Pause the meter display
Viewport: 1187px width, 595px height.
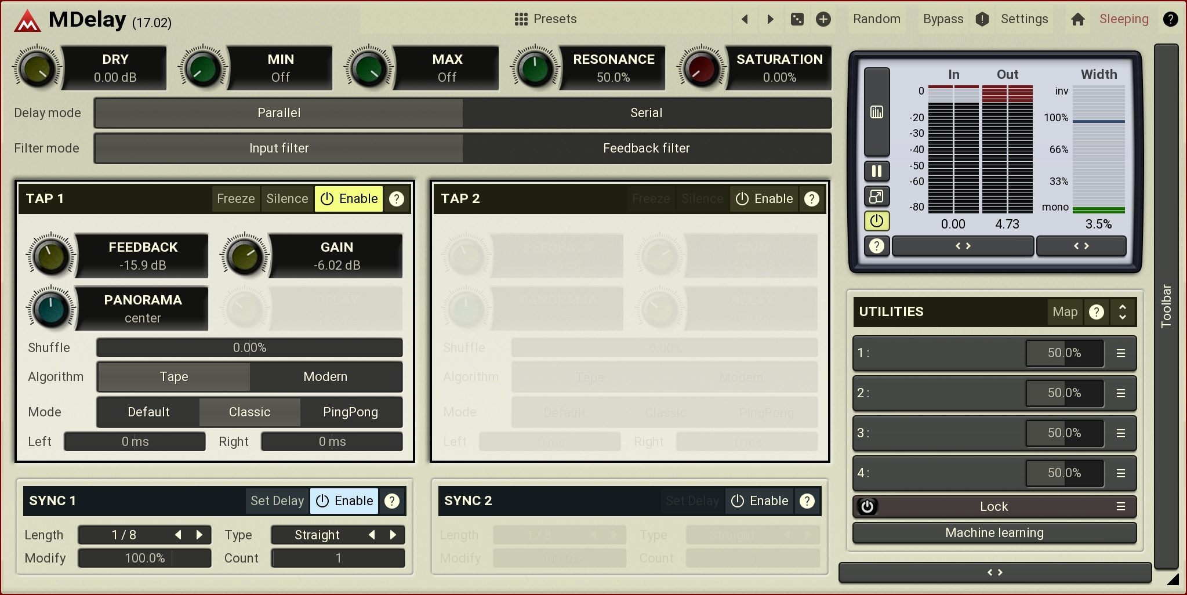tap(877, 171)
